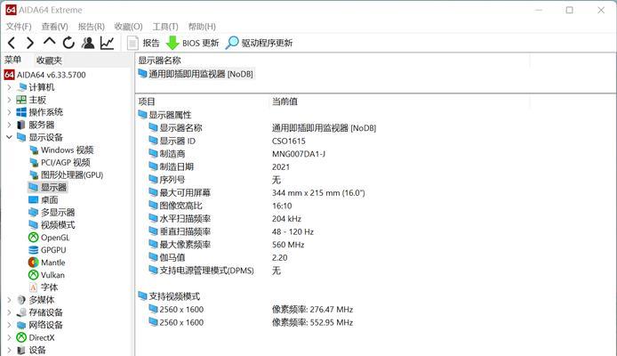Open the 收藏(O) menu

(x=128, y=27)
